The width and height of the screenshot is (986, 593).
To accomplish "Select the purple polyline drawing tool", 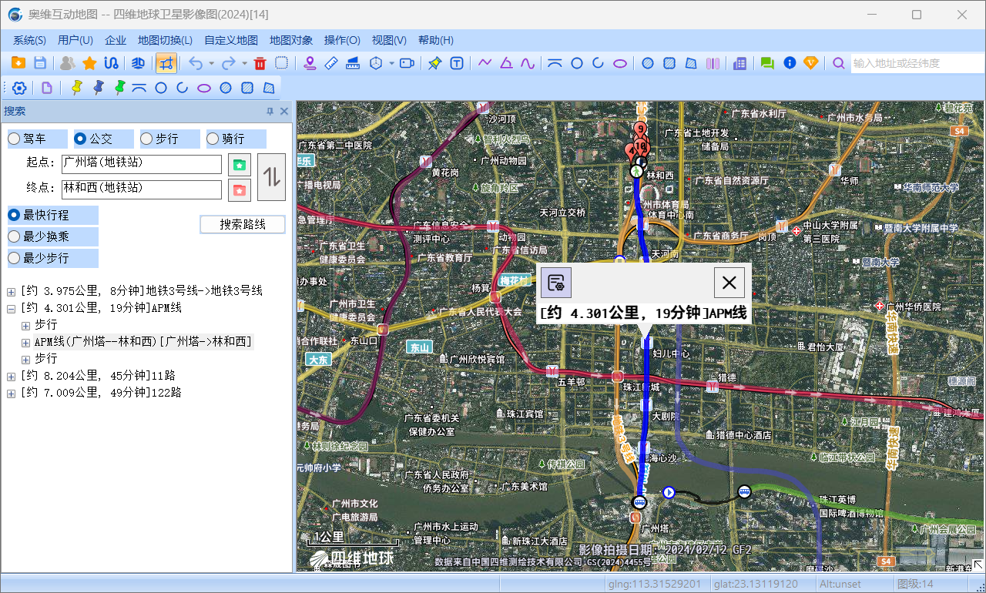I will (x=485, y=63).
